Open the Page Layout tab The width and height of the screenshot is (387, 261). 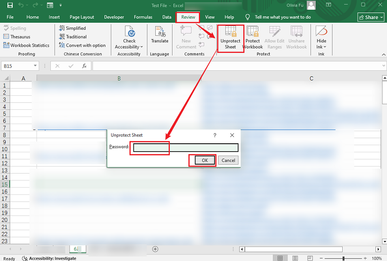82,17
